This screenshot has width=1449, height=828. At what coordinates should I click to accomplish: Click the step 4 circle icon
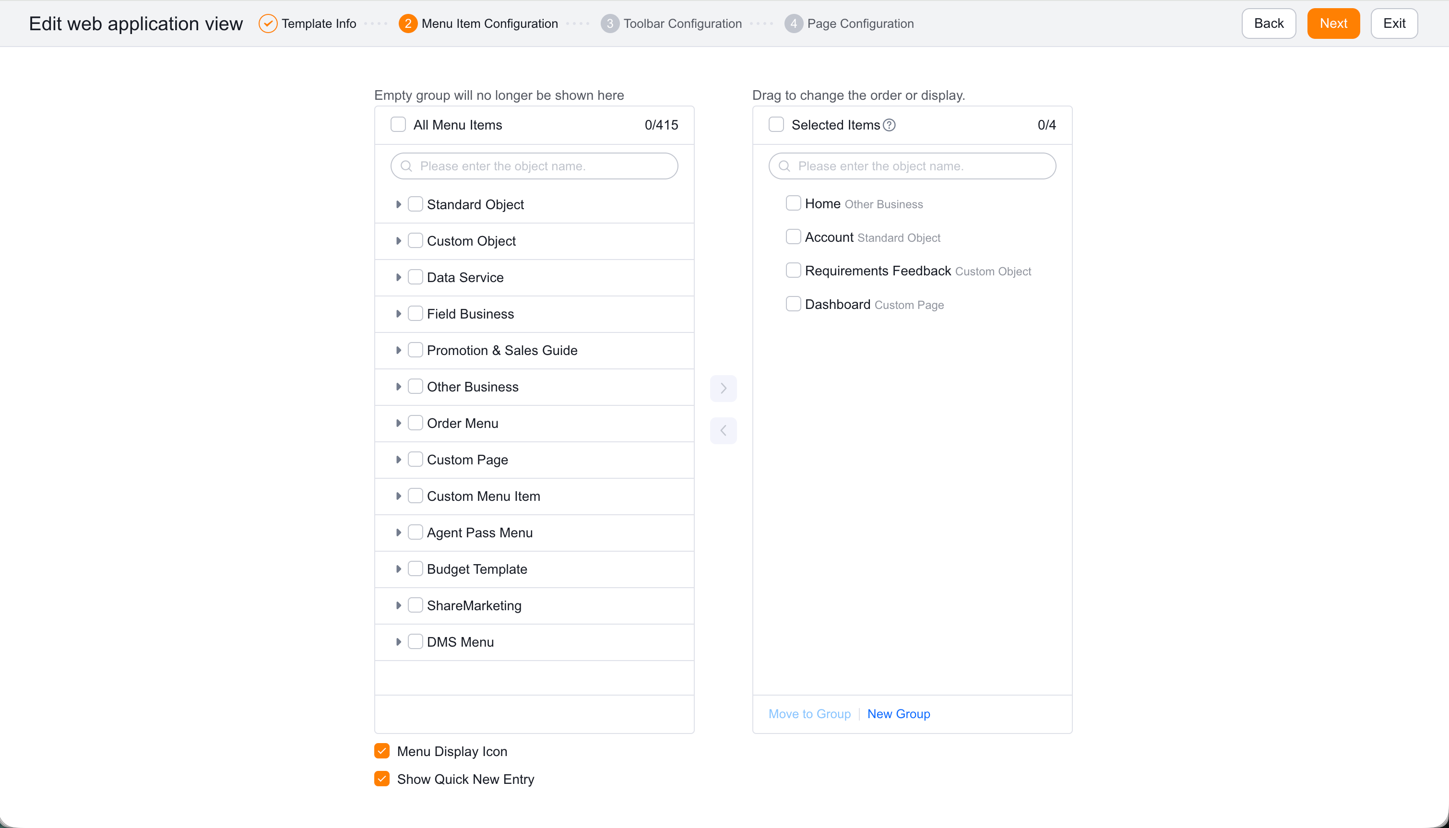coord(793,24)
